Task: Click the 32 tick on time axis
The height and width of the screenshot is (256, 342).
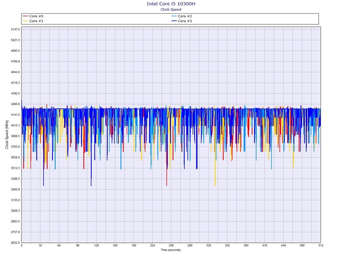Action: click(x=40, y=245)
